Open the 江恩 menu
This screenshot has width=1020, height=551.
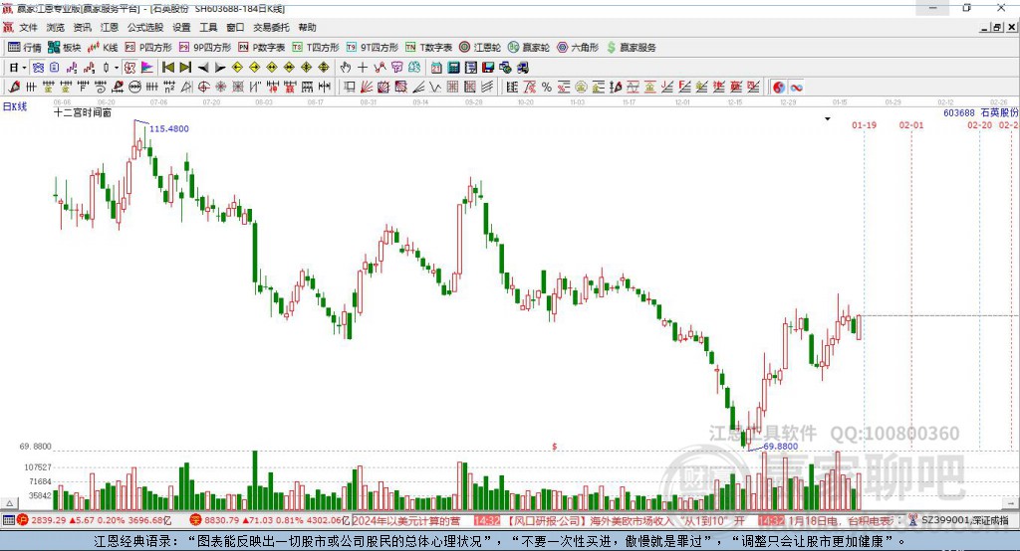coord(110,27)
